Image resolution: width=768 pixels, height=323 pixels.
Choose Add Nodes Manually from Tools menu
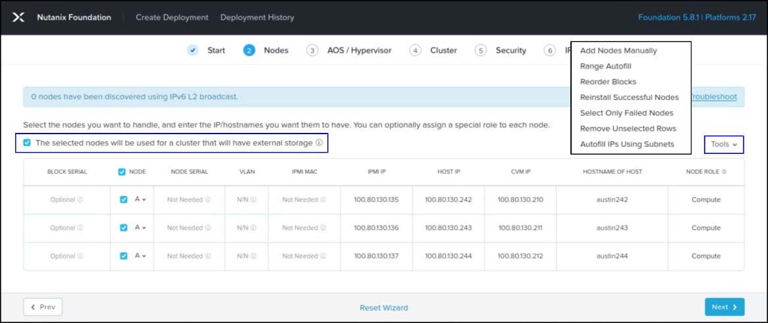618,51
